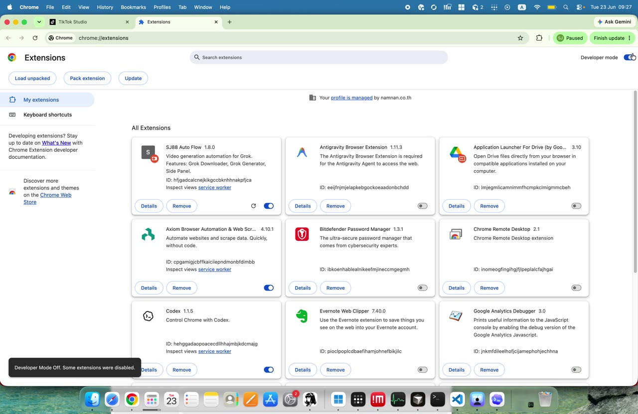Enable the Antigravity Browser Extension
Screen dimensions: 638x414
pyautogui.click(x=423, y=206)
